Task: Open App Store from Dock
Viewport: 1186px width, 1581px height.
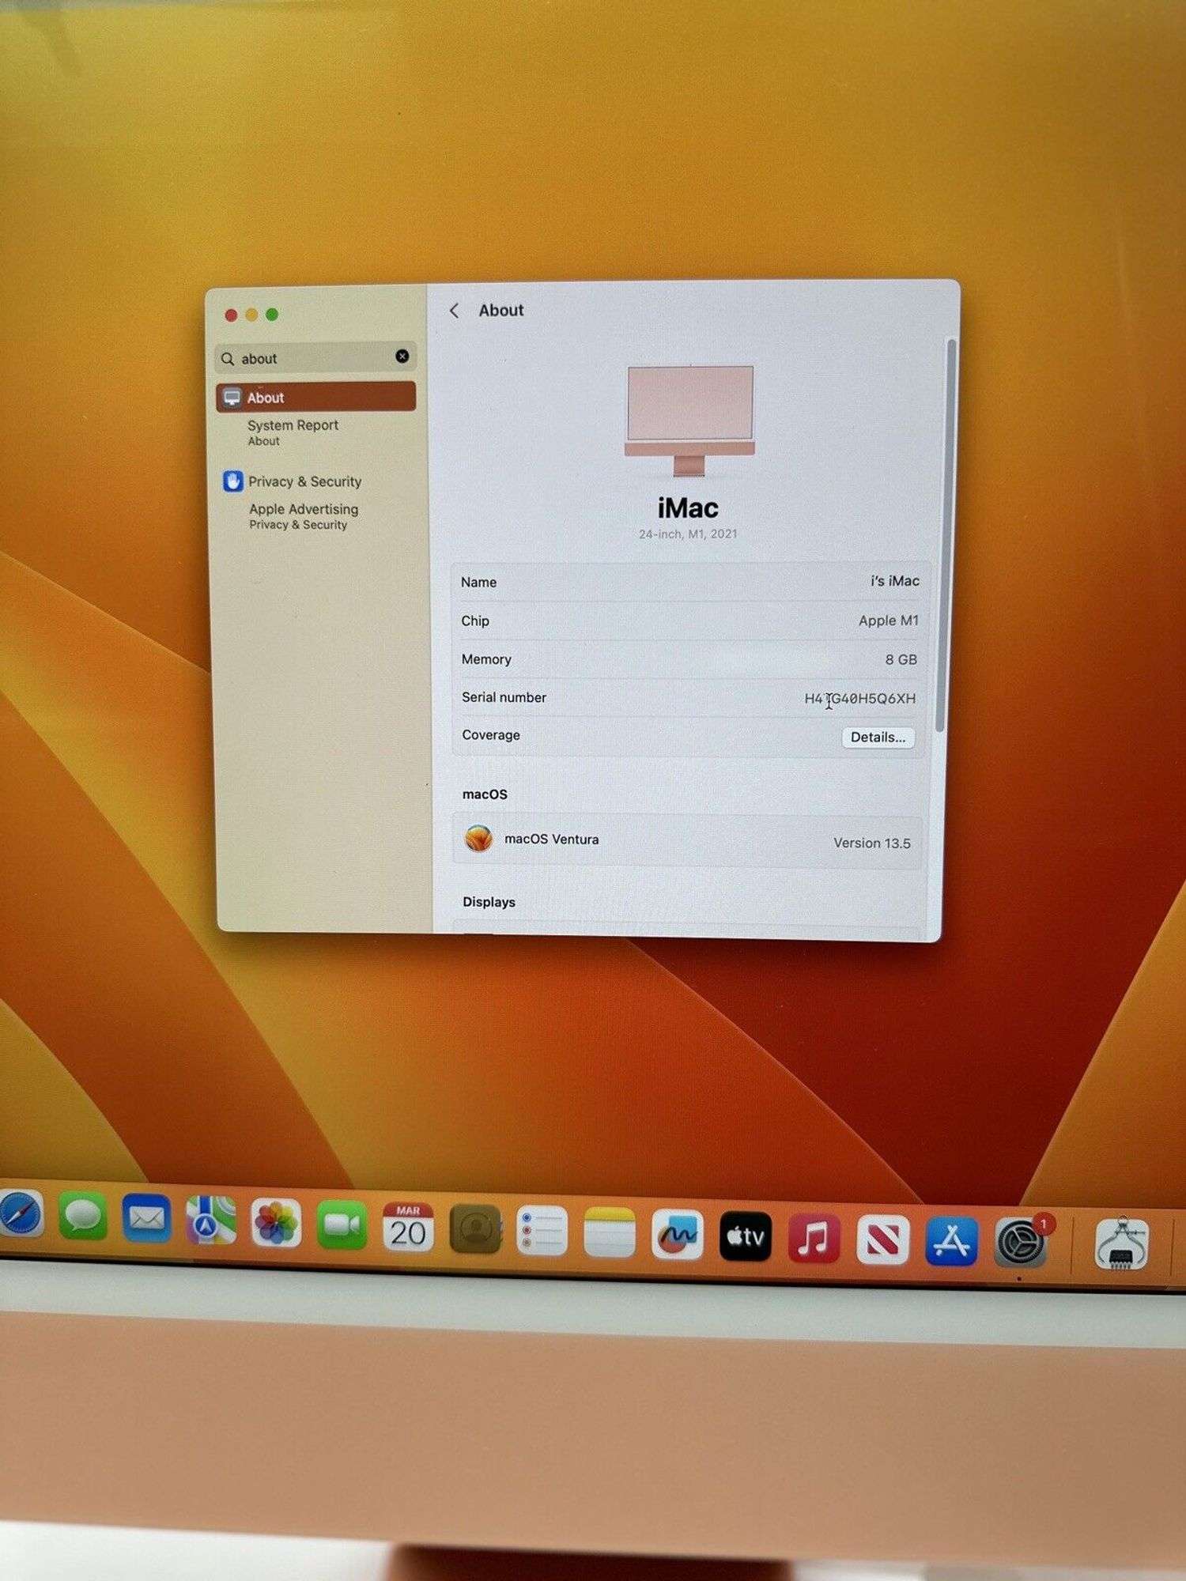Action: [951, 1242]
